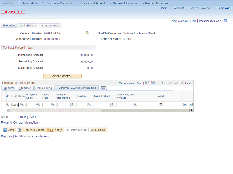Click the horizontal grid scrollbar
Screen dimensions: 233x174
pyautogui.click(x=100, y=110)
